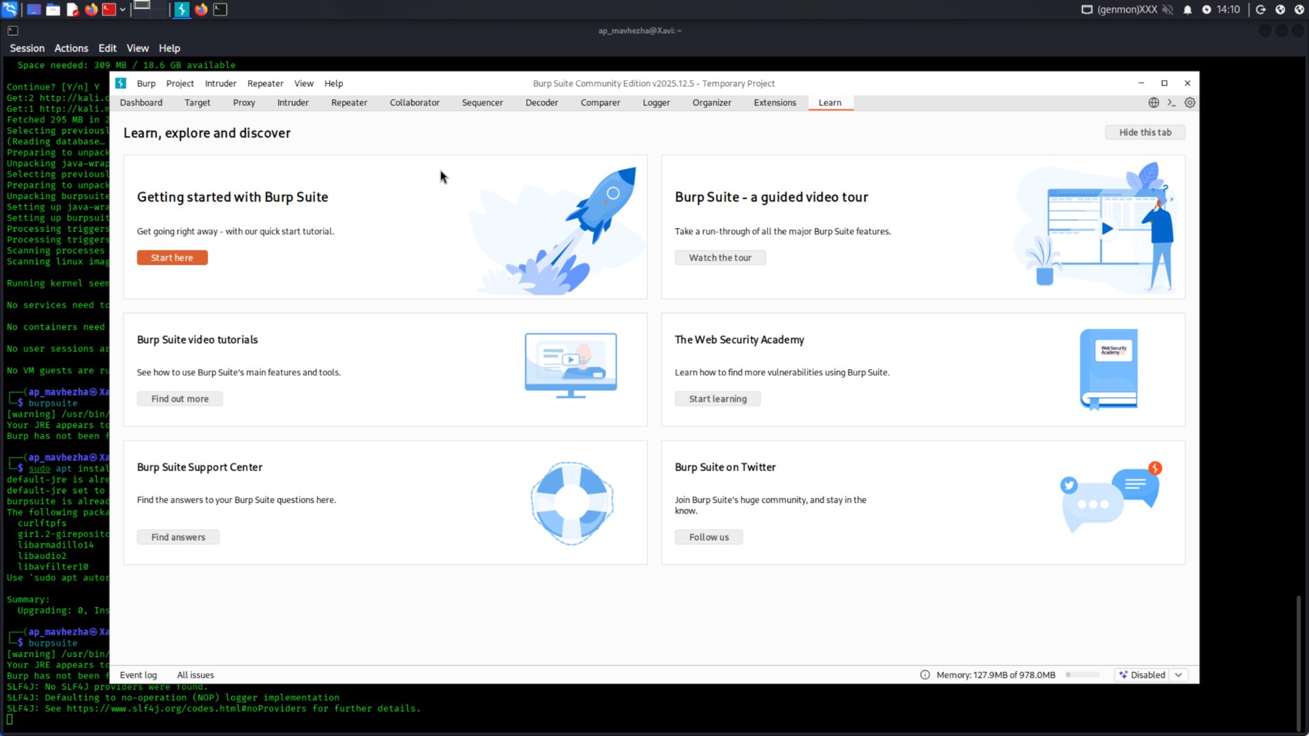Open the text editor document icon in panel
Image resolution: width=1309 pixels, height=736 pixels.
(x=72, y=9)
